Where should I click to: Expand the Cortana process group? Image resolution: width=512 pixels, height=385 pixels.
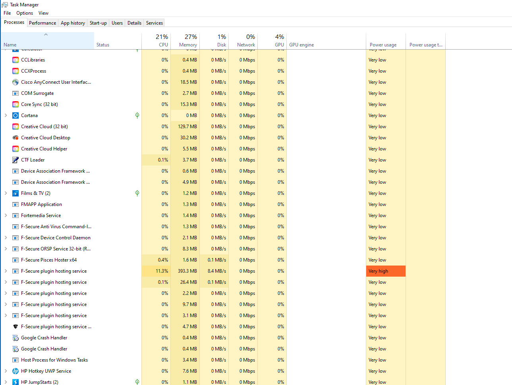[x=6, y=115]
